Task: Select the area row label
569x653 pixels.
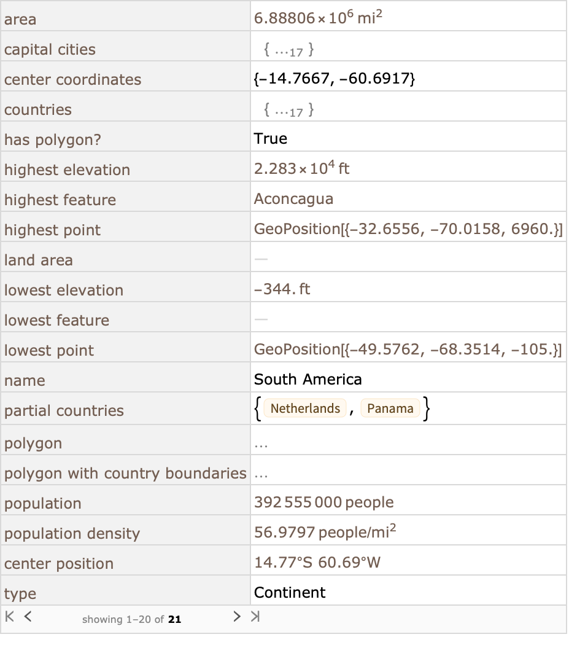Action: pyautogui.click(x=20, y=20)
